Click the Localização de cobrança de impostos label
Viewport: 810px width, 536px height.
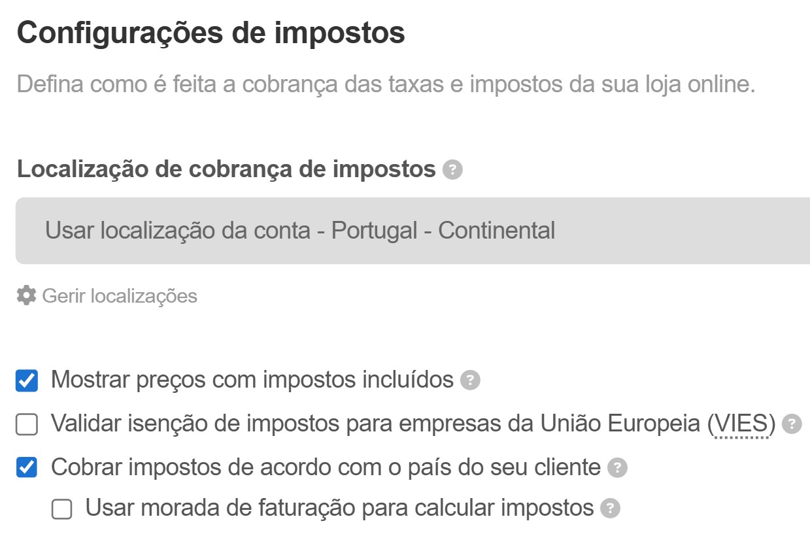pyautogui.click(x=226, y=169)
